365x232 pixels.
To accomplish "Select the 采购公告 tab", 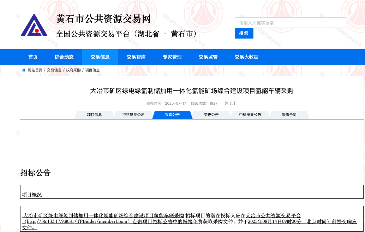I will (x=172, y=115).
